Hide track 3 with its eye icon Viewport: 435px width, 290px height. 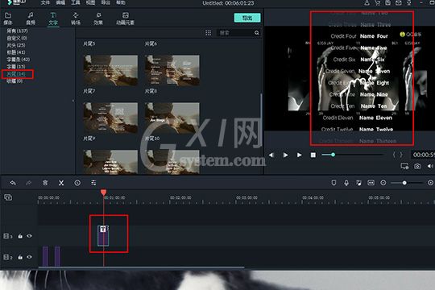click(30, 236)
